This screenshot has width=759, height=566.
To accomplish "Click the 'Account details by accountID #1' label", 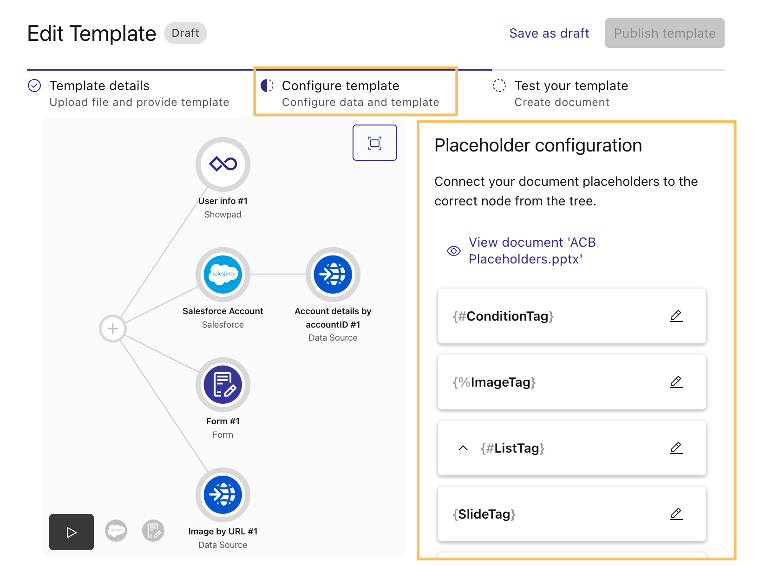I will [x=333, y=318].
